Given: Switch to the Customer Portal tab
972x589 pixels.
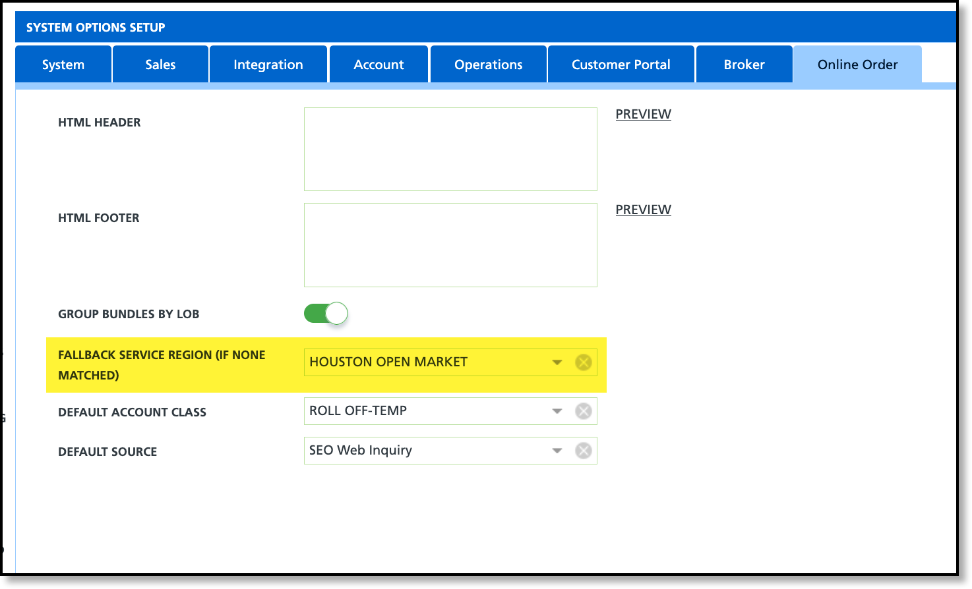Looking at the screenshot, I should pos(621,65).
